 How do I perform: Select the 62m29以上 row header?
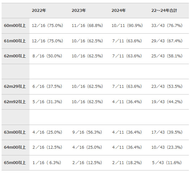tap(15, 87)
